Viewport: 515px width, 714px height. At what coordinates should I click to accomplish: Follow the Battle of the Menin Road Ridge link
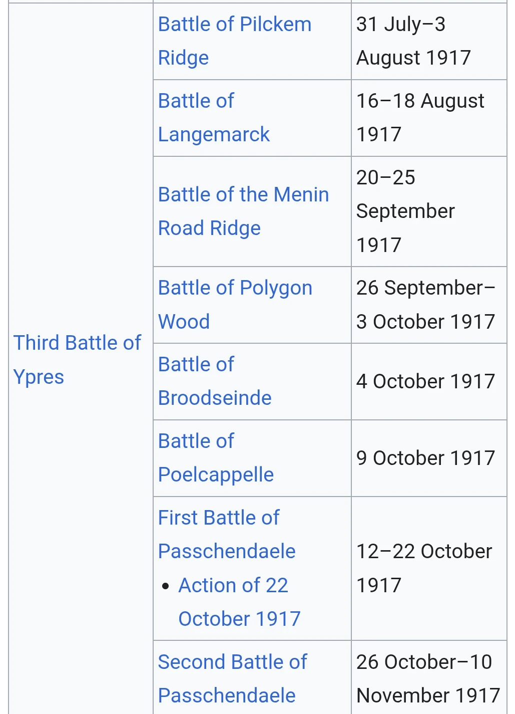243,211
